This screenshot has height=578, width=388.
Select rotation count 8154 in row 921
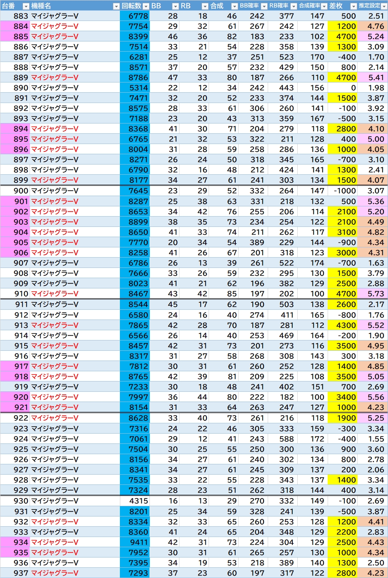(135, 407)
